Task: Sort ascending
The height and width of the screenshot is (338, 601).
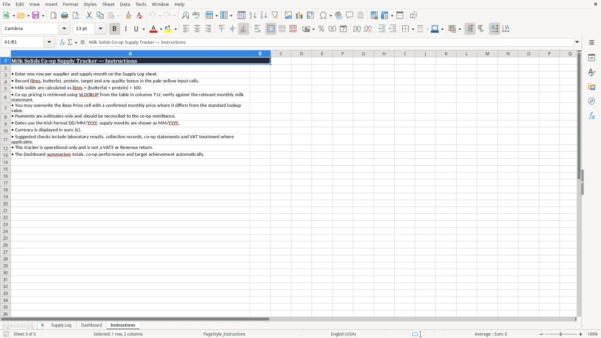Action: tap(253, 16)
